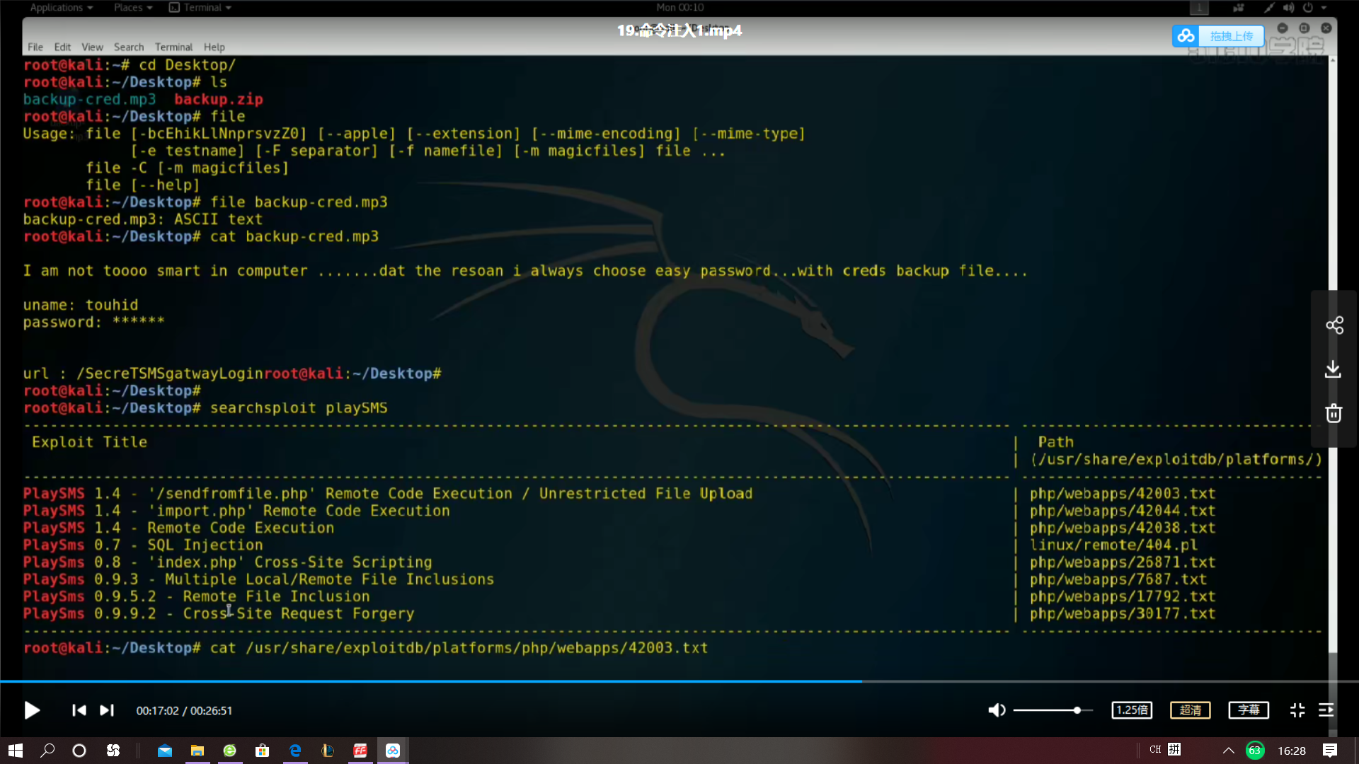Open Microsoft Edge on taskbar
Image resolution: width=1359 pixels, height=764 pixels.
295,751
